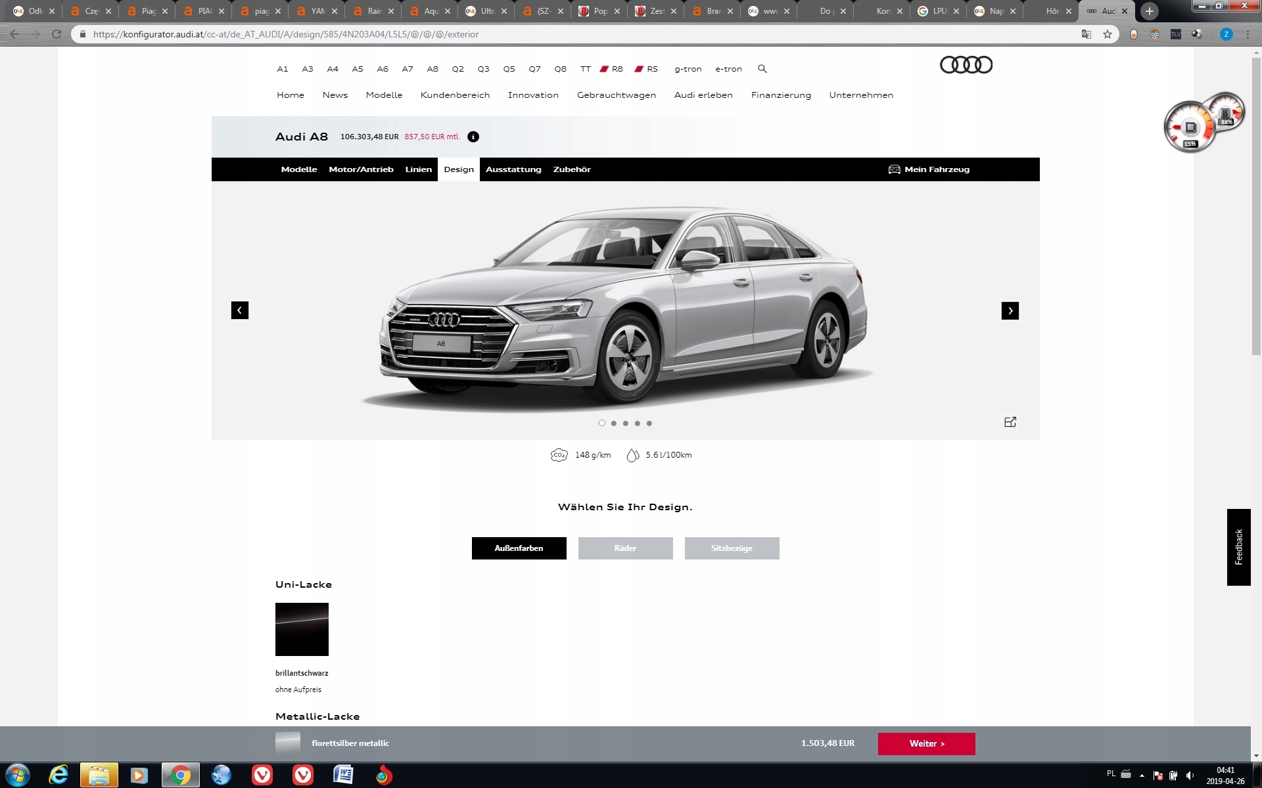Show previous car image with left arrow

240,311
